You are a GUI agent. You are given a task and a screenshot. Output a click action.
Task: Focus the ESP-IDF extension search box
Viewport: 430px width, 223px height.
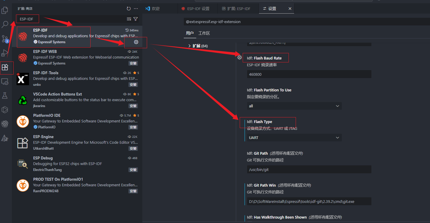click(71, 19)
